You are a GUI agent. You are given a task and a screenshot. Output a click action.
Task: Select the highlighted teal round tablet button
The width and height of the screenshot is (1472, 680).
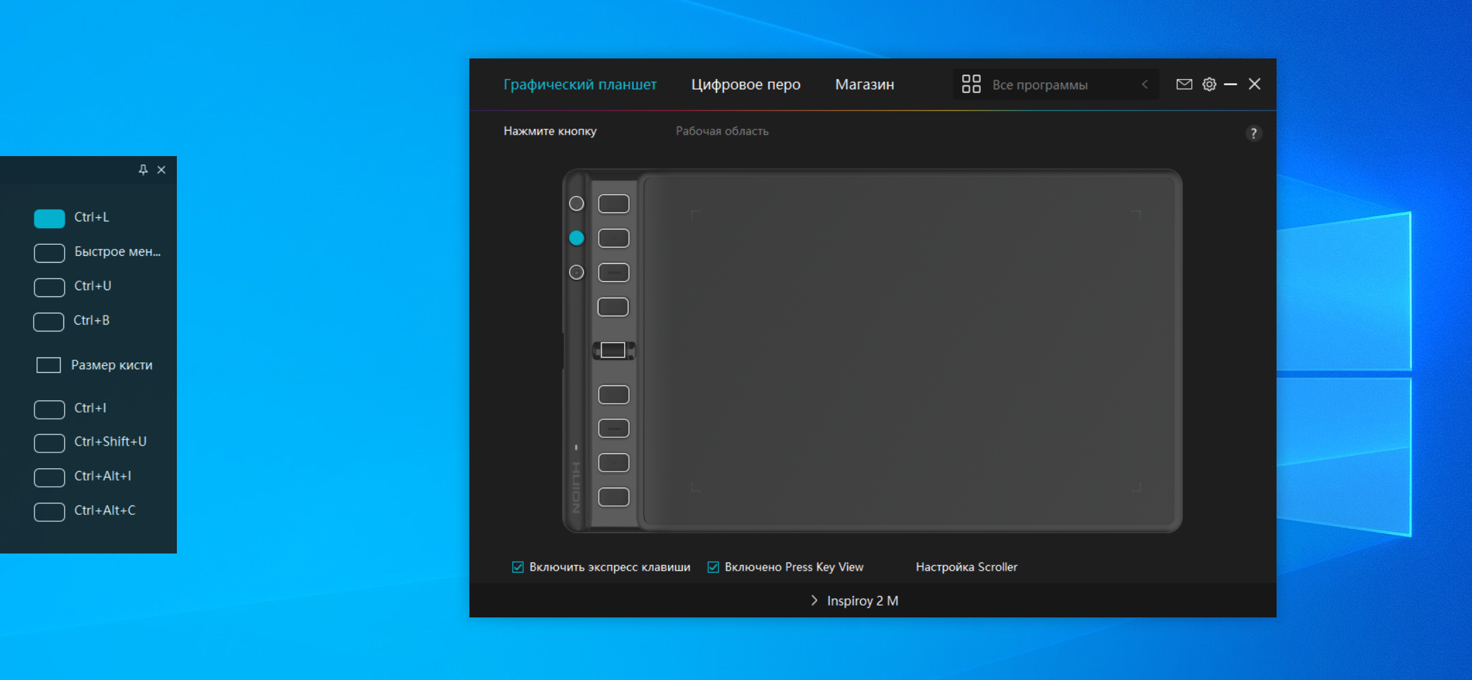pyautogui.click(x=577, y=238)
